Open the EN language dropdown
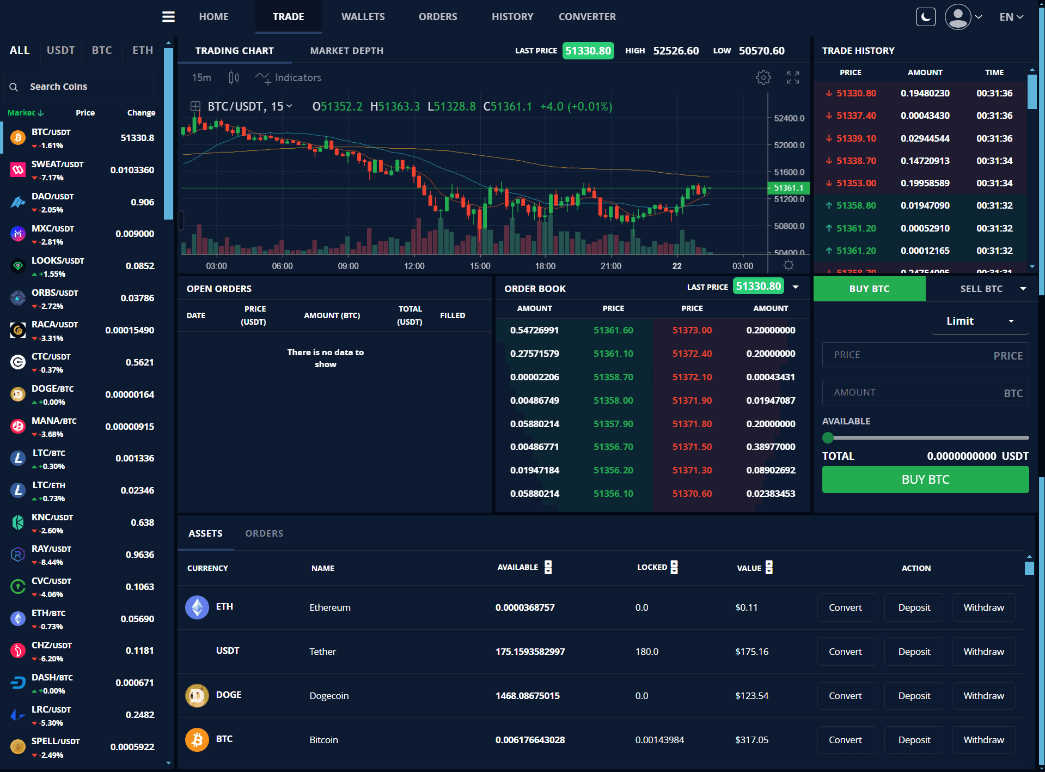This screenshot has width=1045, height=772. pos(1011,17)
